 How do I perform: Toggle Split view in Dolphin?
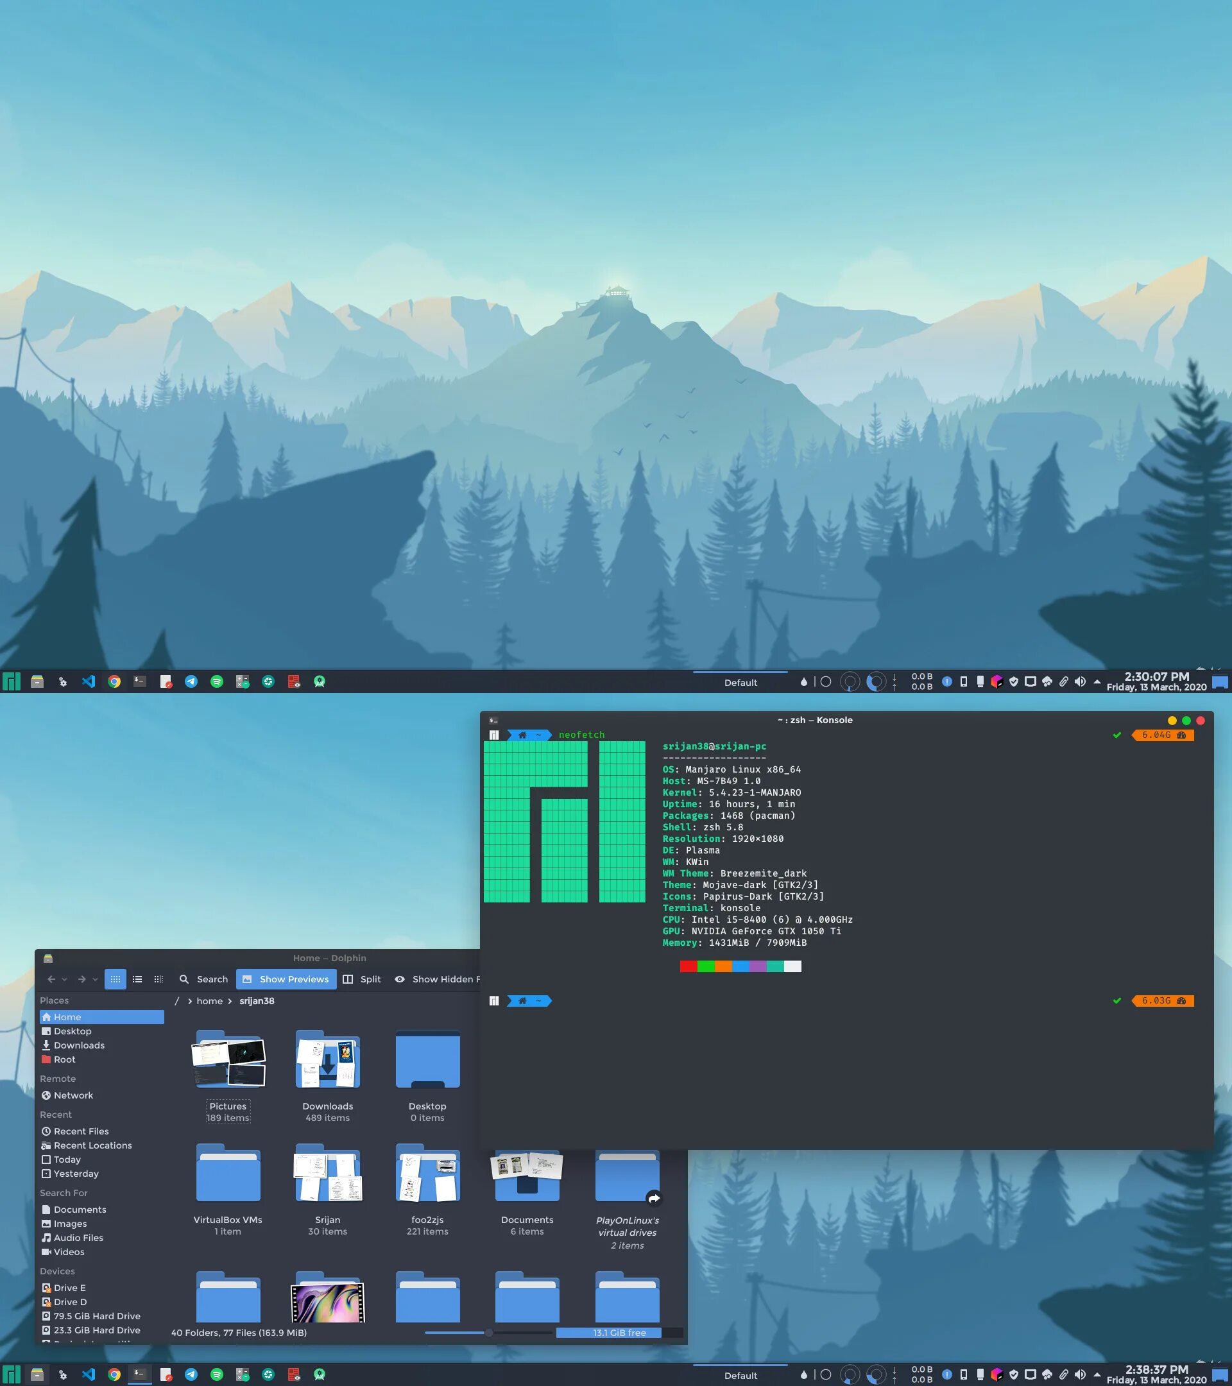click(361, 979)
